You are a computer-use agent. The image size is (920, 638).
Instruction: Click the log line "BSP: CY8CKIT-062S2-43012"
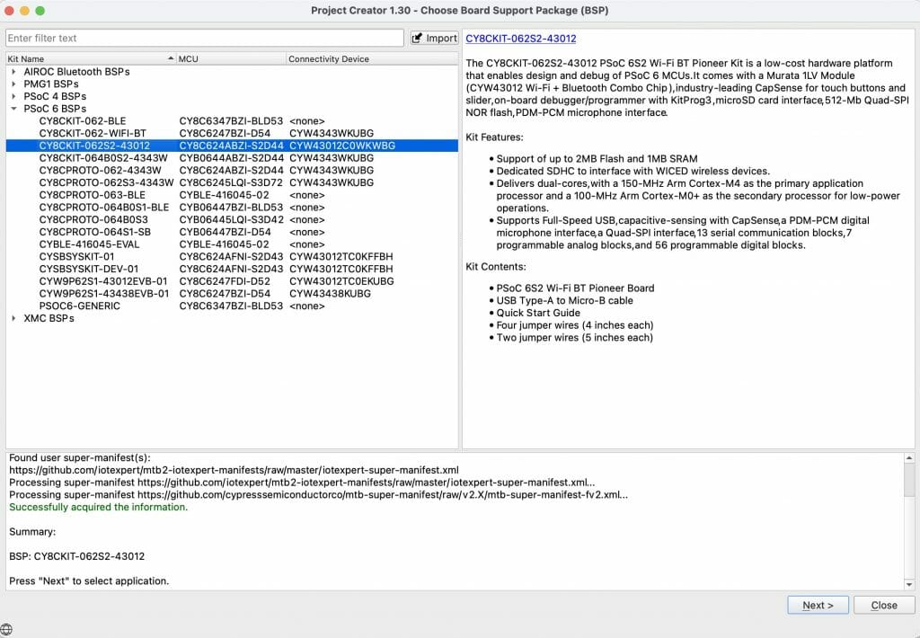point(77,556)
